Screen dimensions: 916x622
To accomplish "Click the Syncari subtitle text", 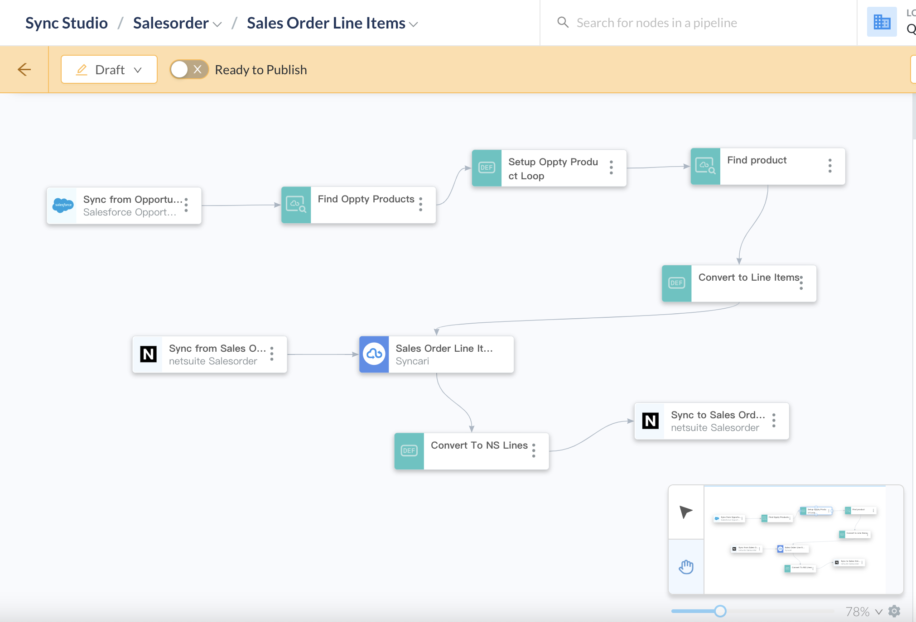I will (x=412, y=361).
